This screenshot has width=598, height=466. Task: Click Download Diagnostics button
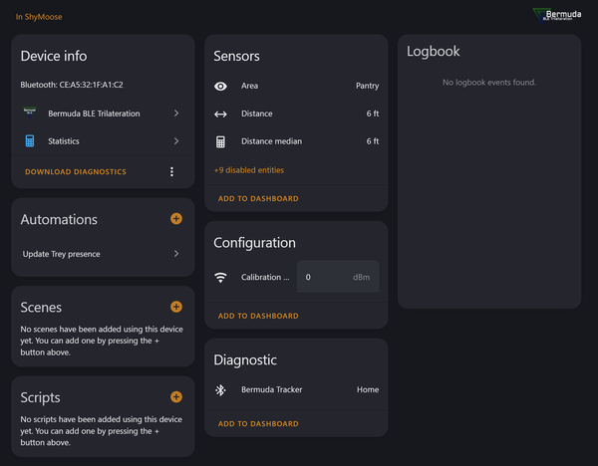[76, 172]
